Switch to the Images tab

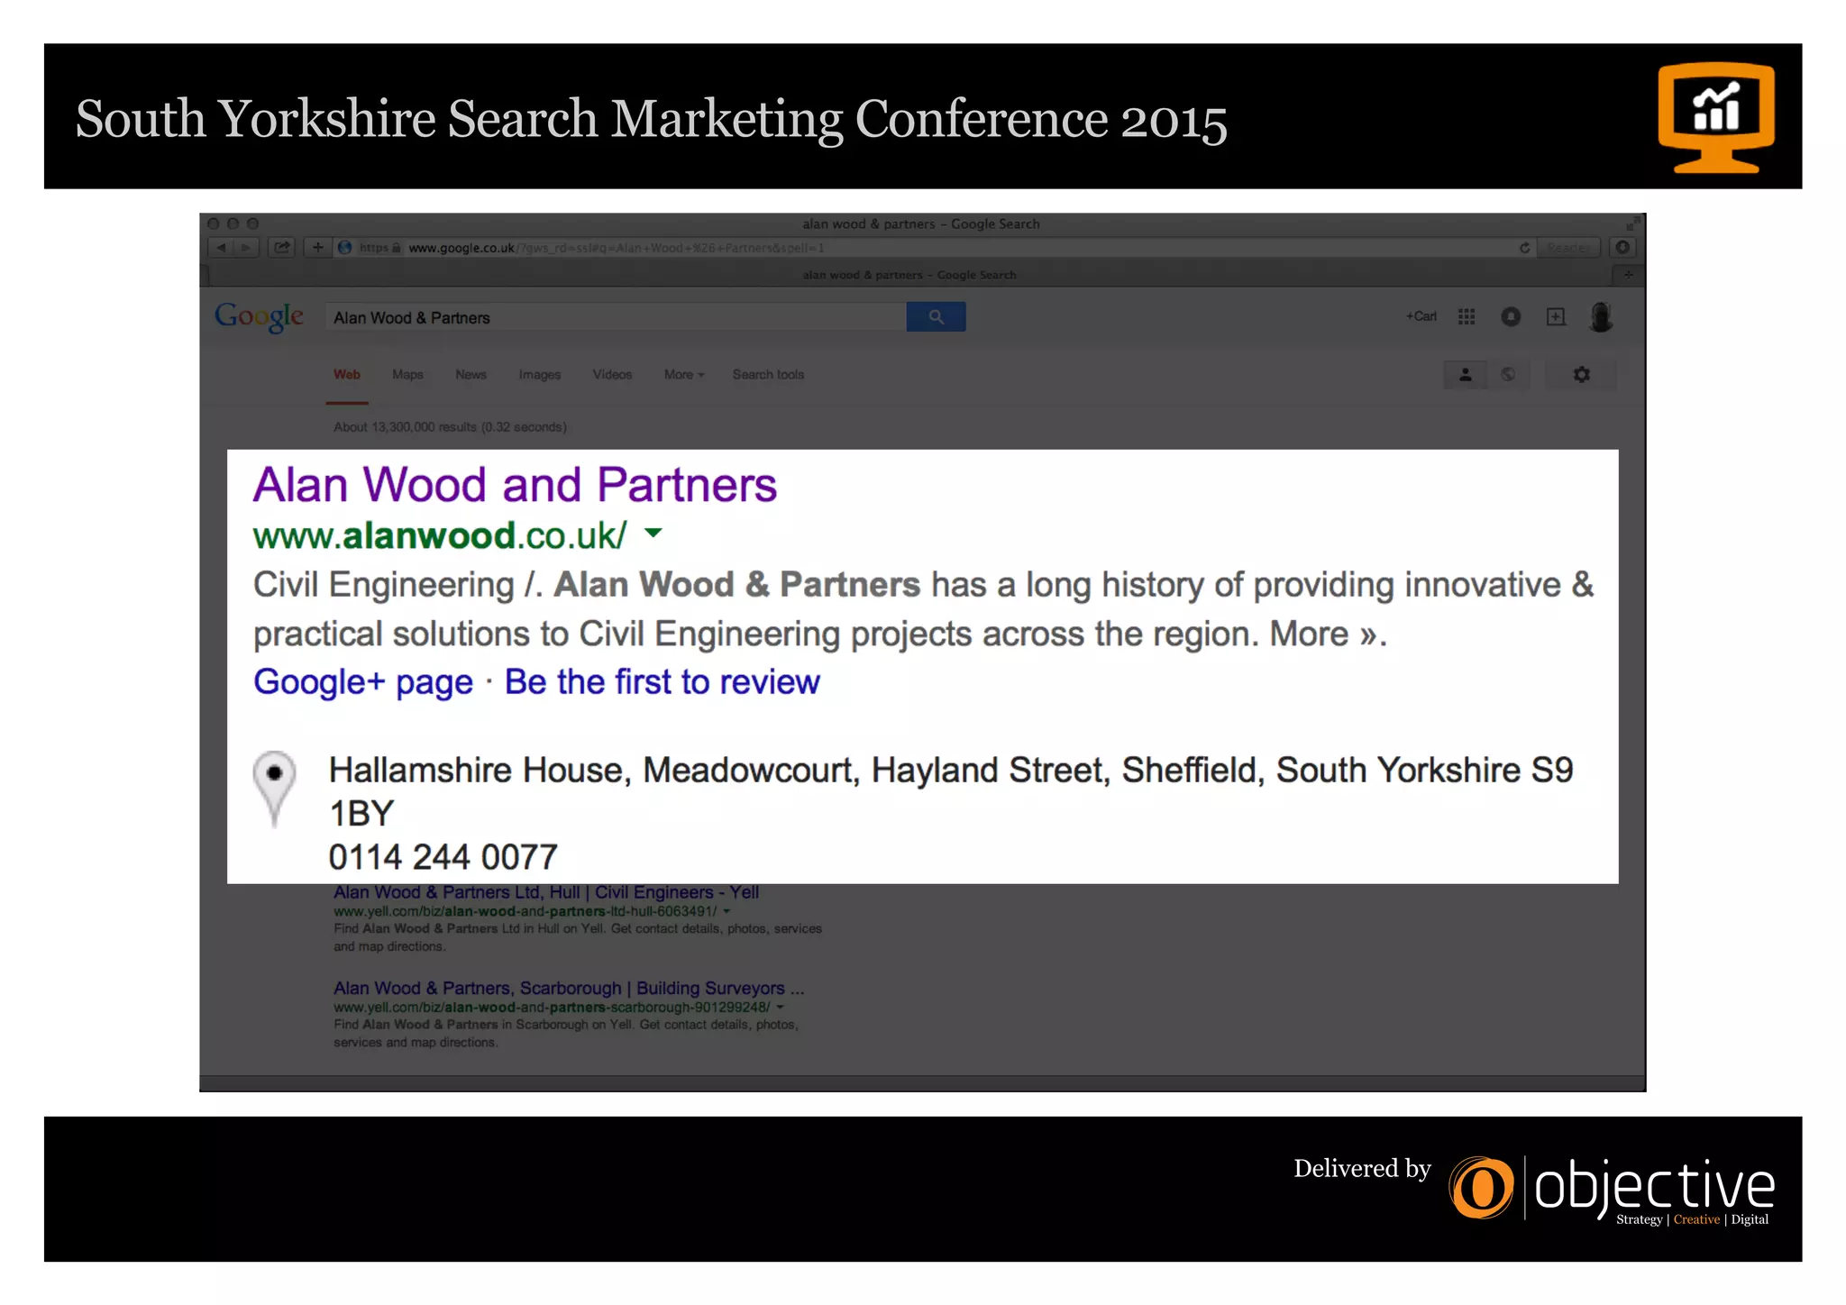[x=540, y=375]
